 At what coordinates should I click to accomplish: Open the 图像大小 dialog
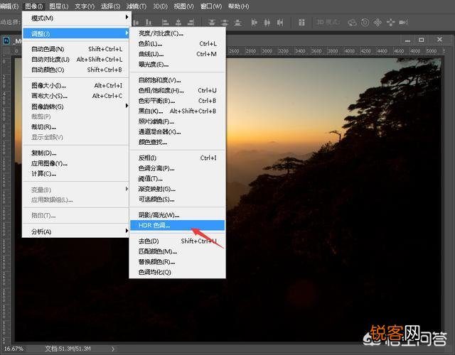[48, 86]
